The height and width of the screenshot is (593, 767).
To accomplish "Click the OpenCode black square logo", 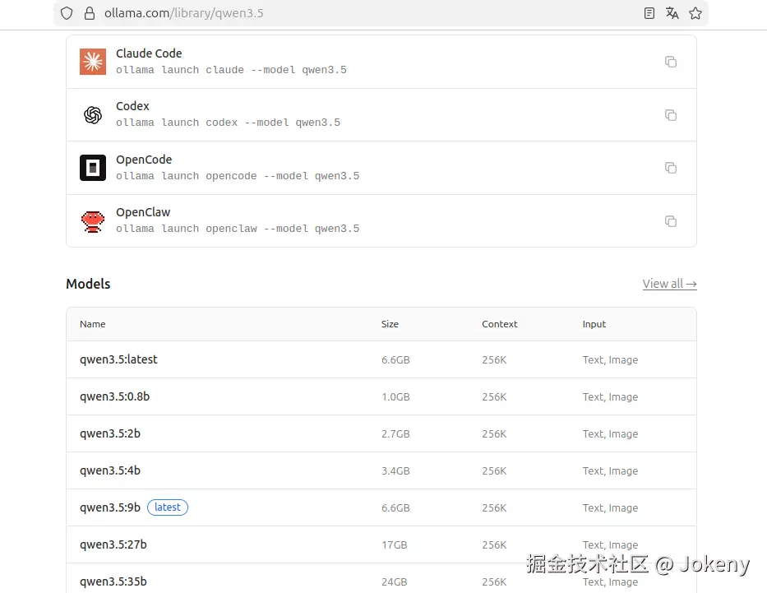I will tap(93, 168).
